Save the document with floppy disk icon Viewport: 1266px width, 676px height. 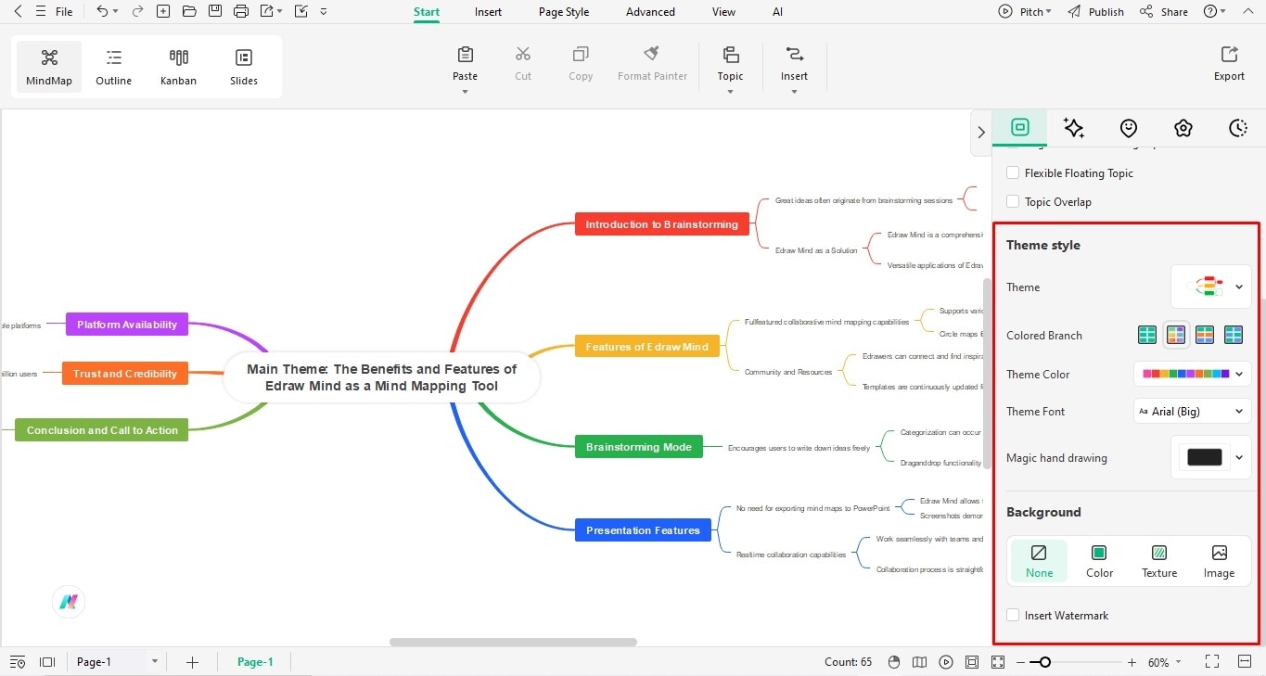[x=215, y=11]
